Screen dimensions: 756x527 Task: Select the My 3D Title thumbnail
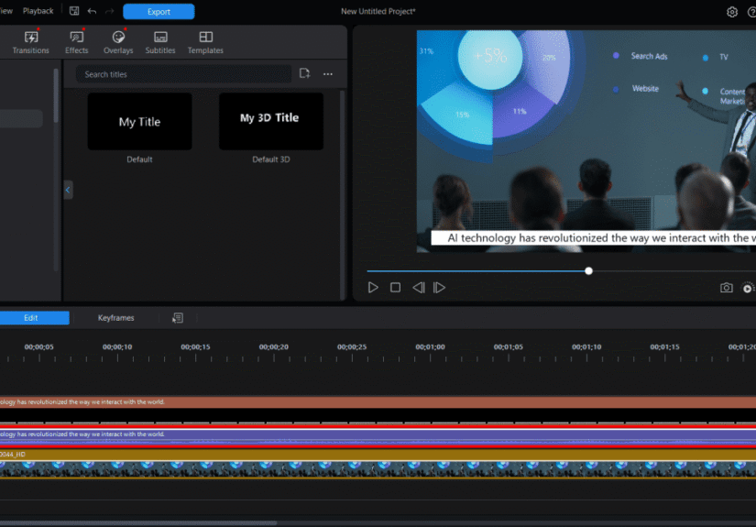[270, 121]
